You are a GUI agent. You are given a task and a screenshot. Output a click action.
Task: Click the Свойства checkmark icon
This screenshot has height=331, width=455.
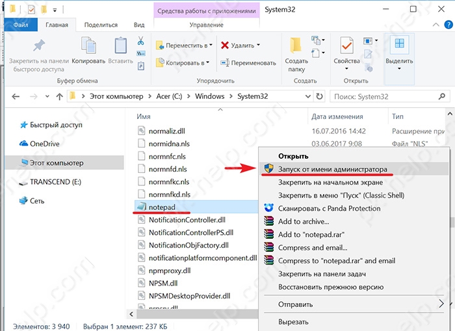(346, 46)
